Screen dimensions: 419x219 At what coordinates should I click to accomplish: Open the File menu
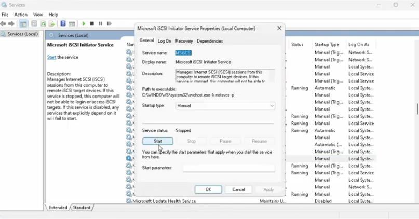click(x=5, y=15)
